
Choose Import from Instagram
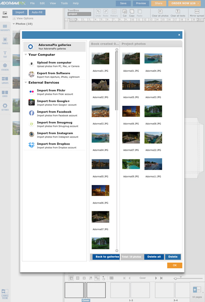tap(54, 135)
